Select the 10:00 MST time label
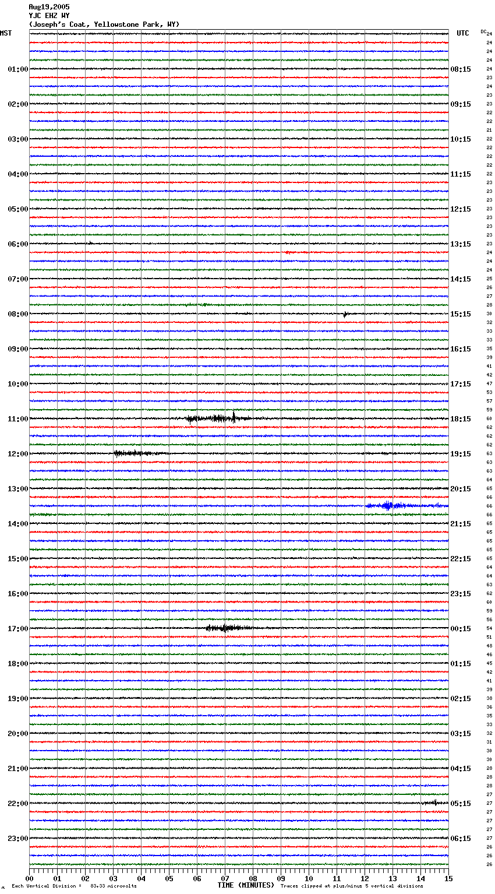Viewport: 495px width, 894px height. 17,384
